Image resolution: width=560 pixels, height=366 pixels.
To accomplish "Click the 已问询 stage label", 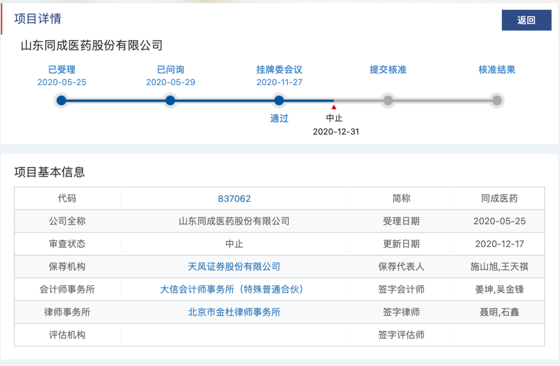I will (x=171, y=70).
